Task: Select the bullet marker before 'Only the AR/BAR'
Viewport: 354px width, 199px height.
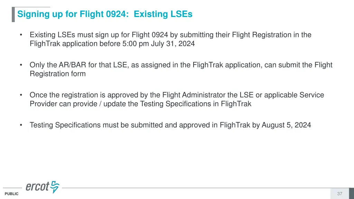Action: 21,65
